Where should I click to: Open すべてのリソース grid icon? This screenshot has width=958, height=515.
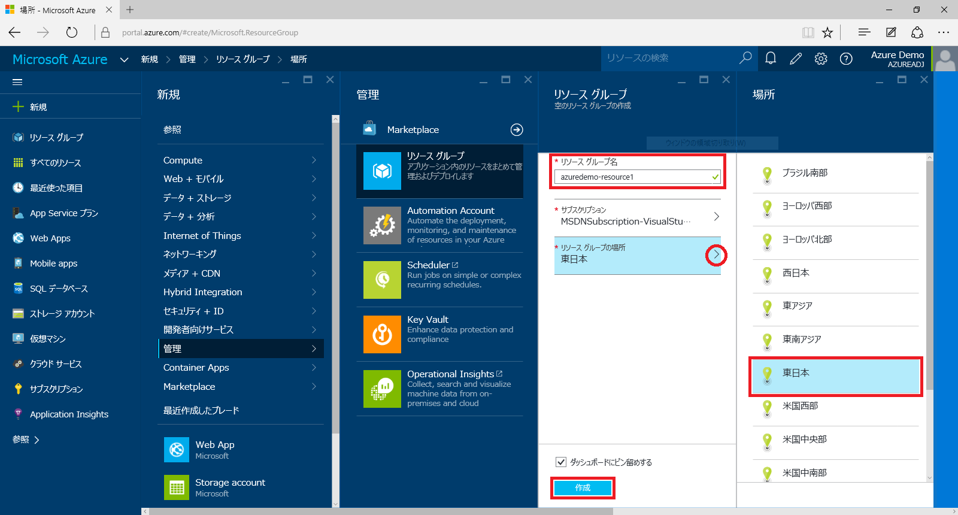(19, 163)
